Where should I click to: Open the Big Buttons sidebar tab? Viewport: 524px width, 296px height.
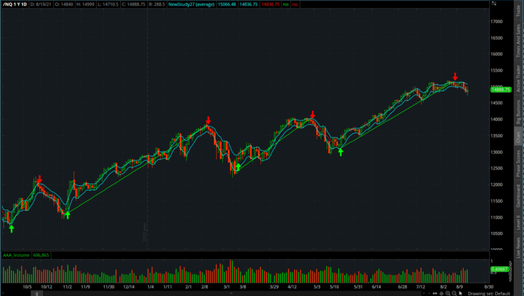tap(518, 112)
